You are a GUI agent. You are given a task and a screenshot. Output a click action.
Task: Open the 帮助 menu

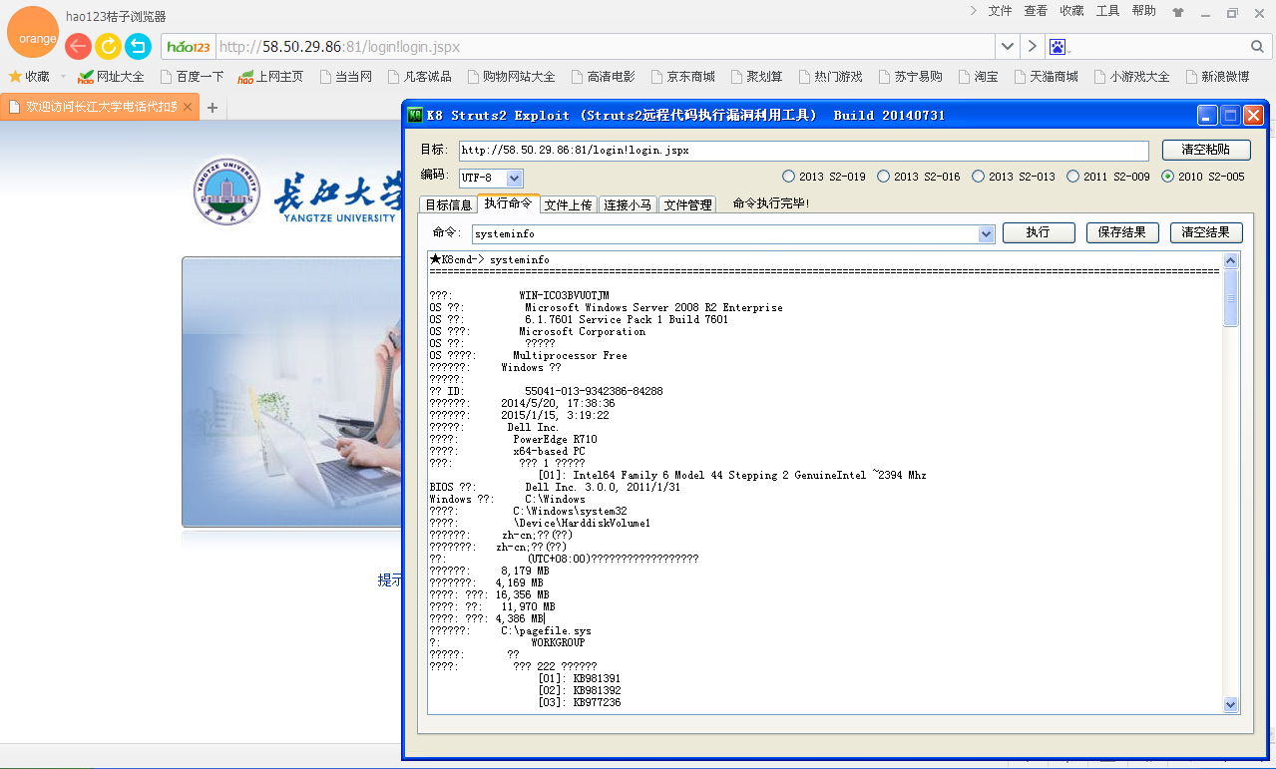point(1144,11)
